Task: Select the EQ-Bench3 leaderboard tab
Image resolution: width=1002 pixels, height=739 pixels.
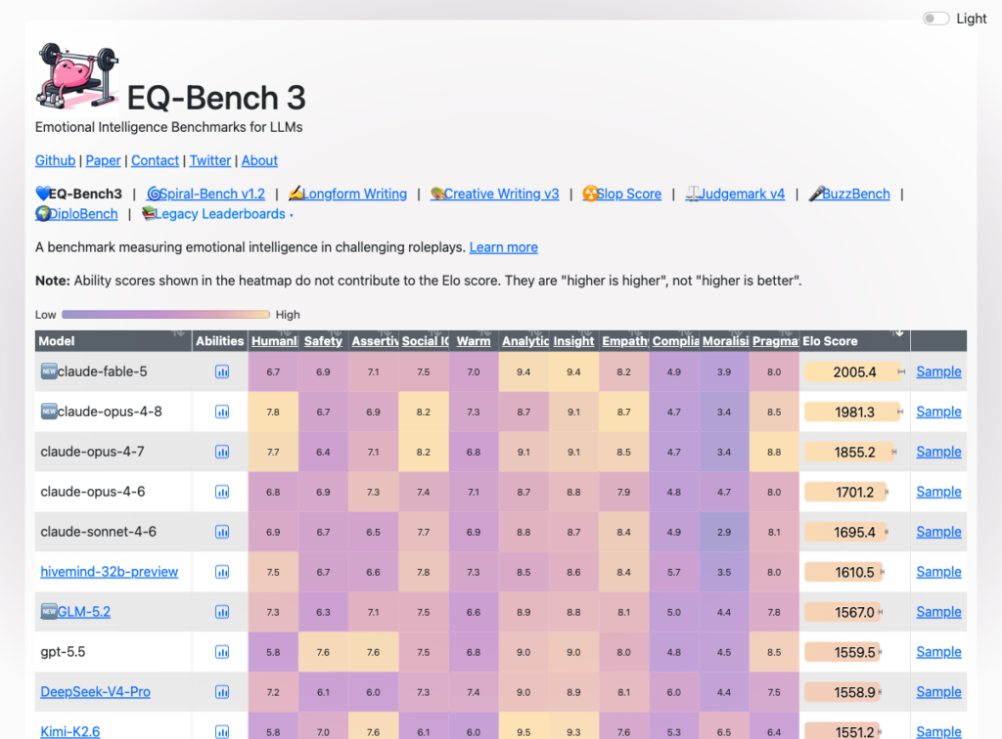Action: [x=78, y=194]
